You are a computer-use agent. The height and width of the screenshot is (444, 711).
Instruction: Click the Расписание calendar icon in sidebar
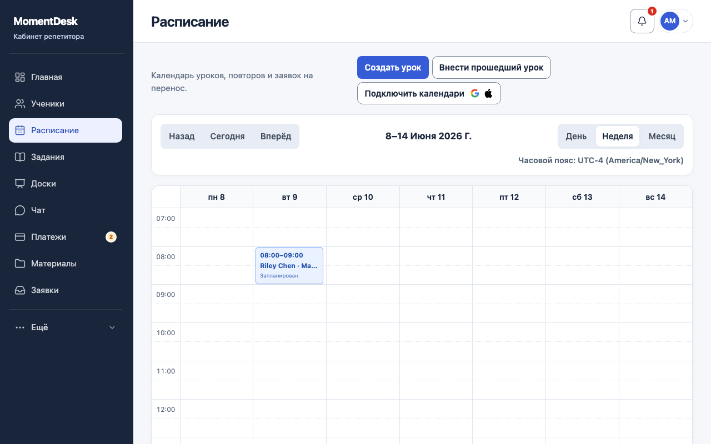(20, 130)
